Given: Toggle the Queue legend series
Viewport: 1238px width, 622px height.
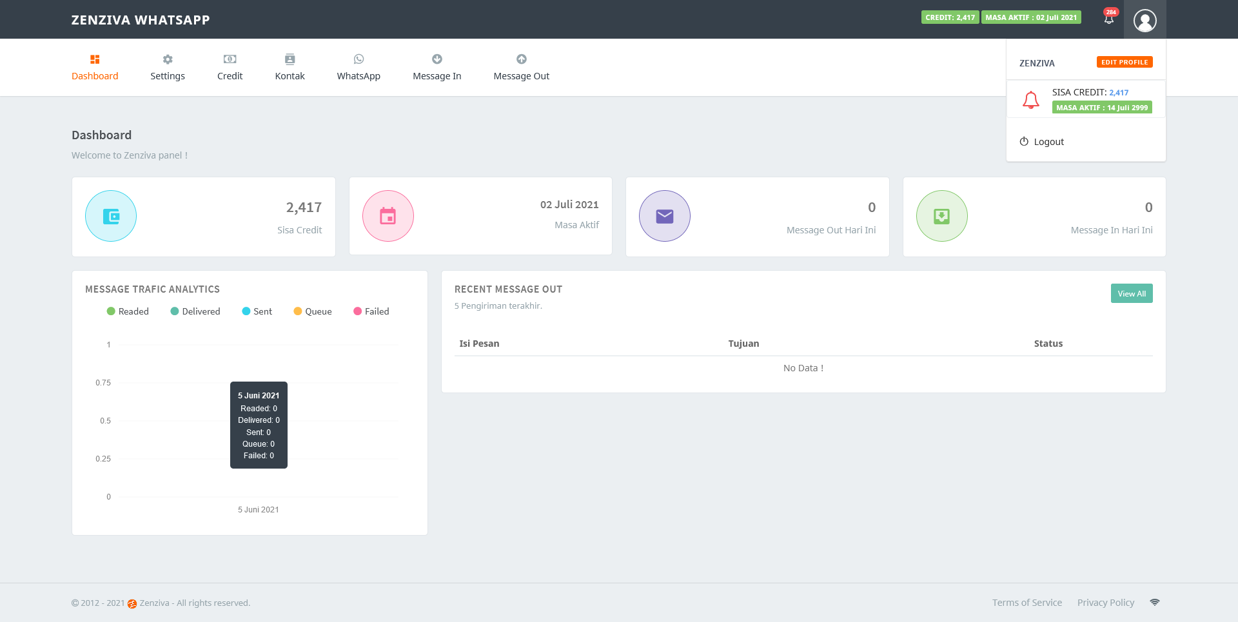Looking at the screenshot, I should pos(313,311).
